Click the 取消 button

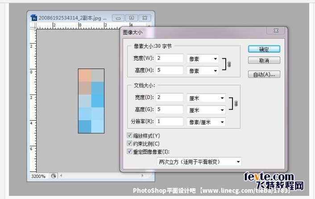264,60
